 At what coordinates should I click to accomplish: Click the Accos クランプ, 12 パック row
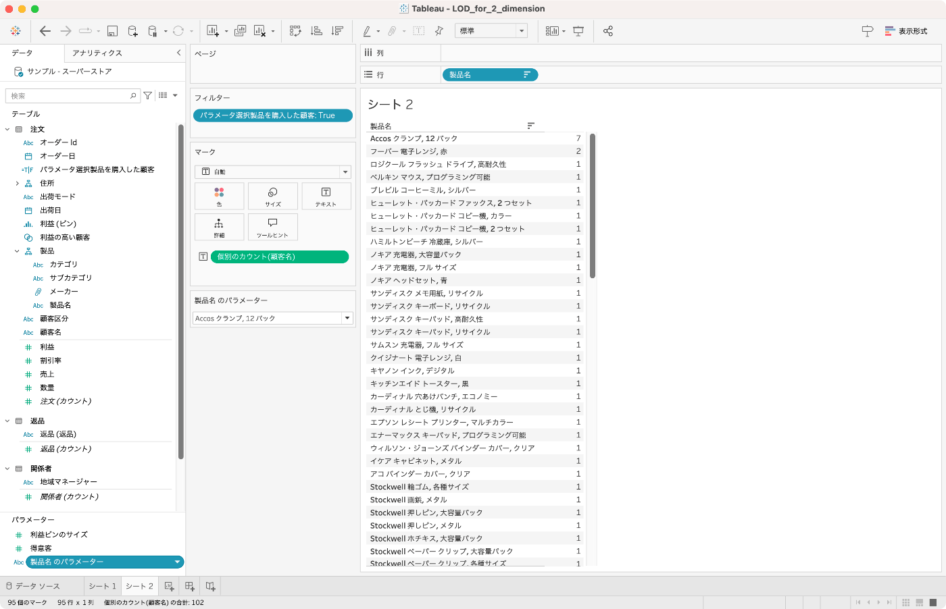tap(476, 138)
